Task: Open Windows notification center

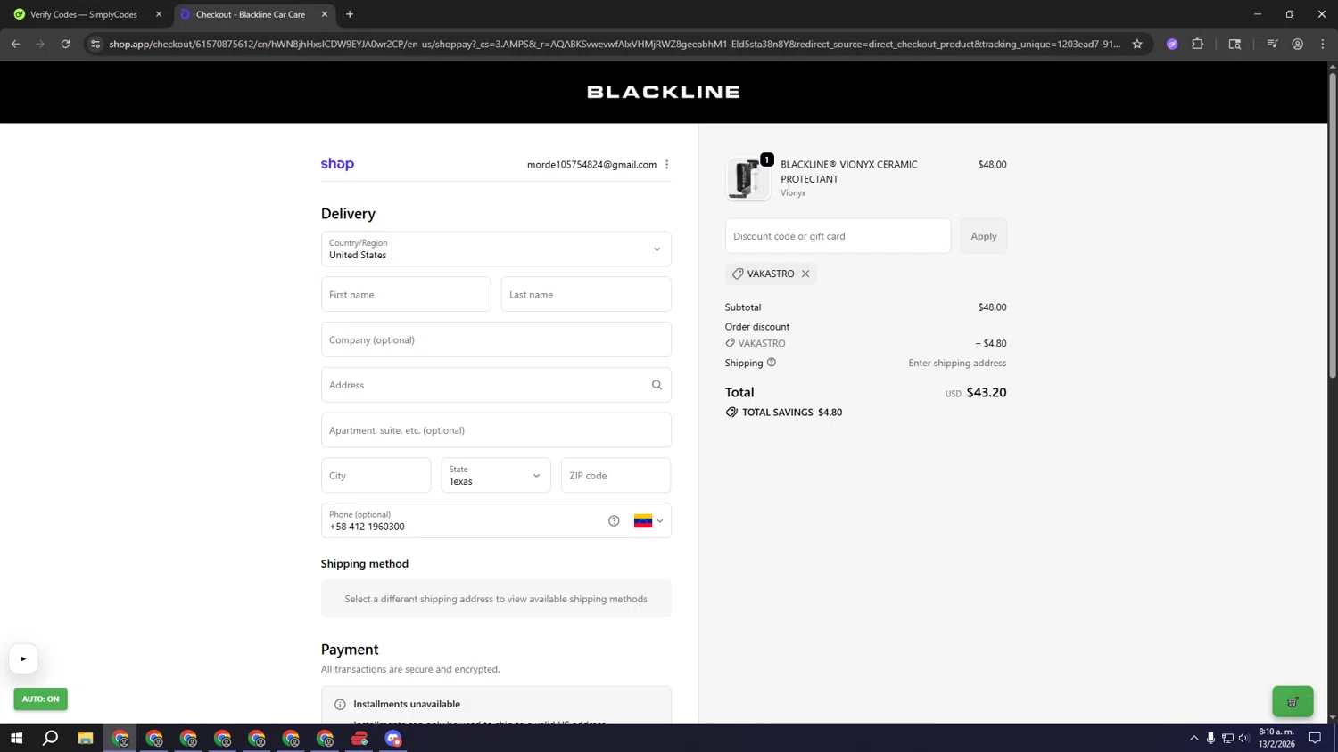Action: 1315,738
